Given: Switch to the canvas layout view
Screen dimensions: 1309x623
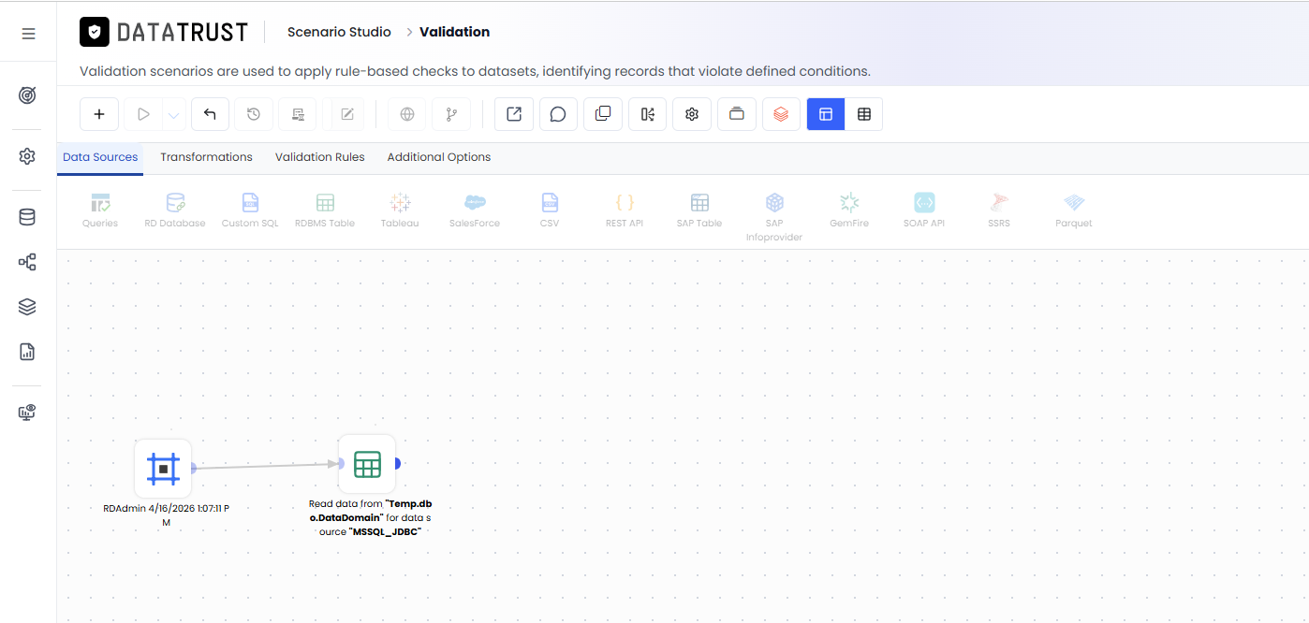Looking at the screenshot, I should point(826,114).
